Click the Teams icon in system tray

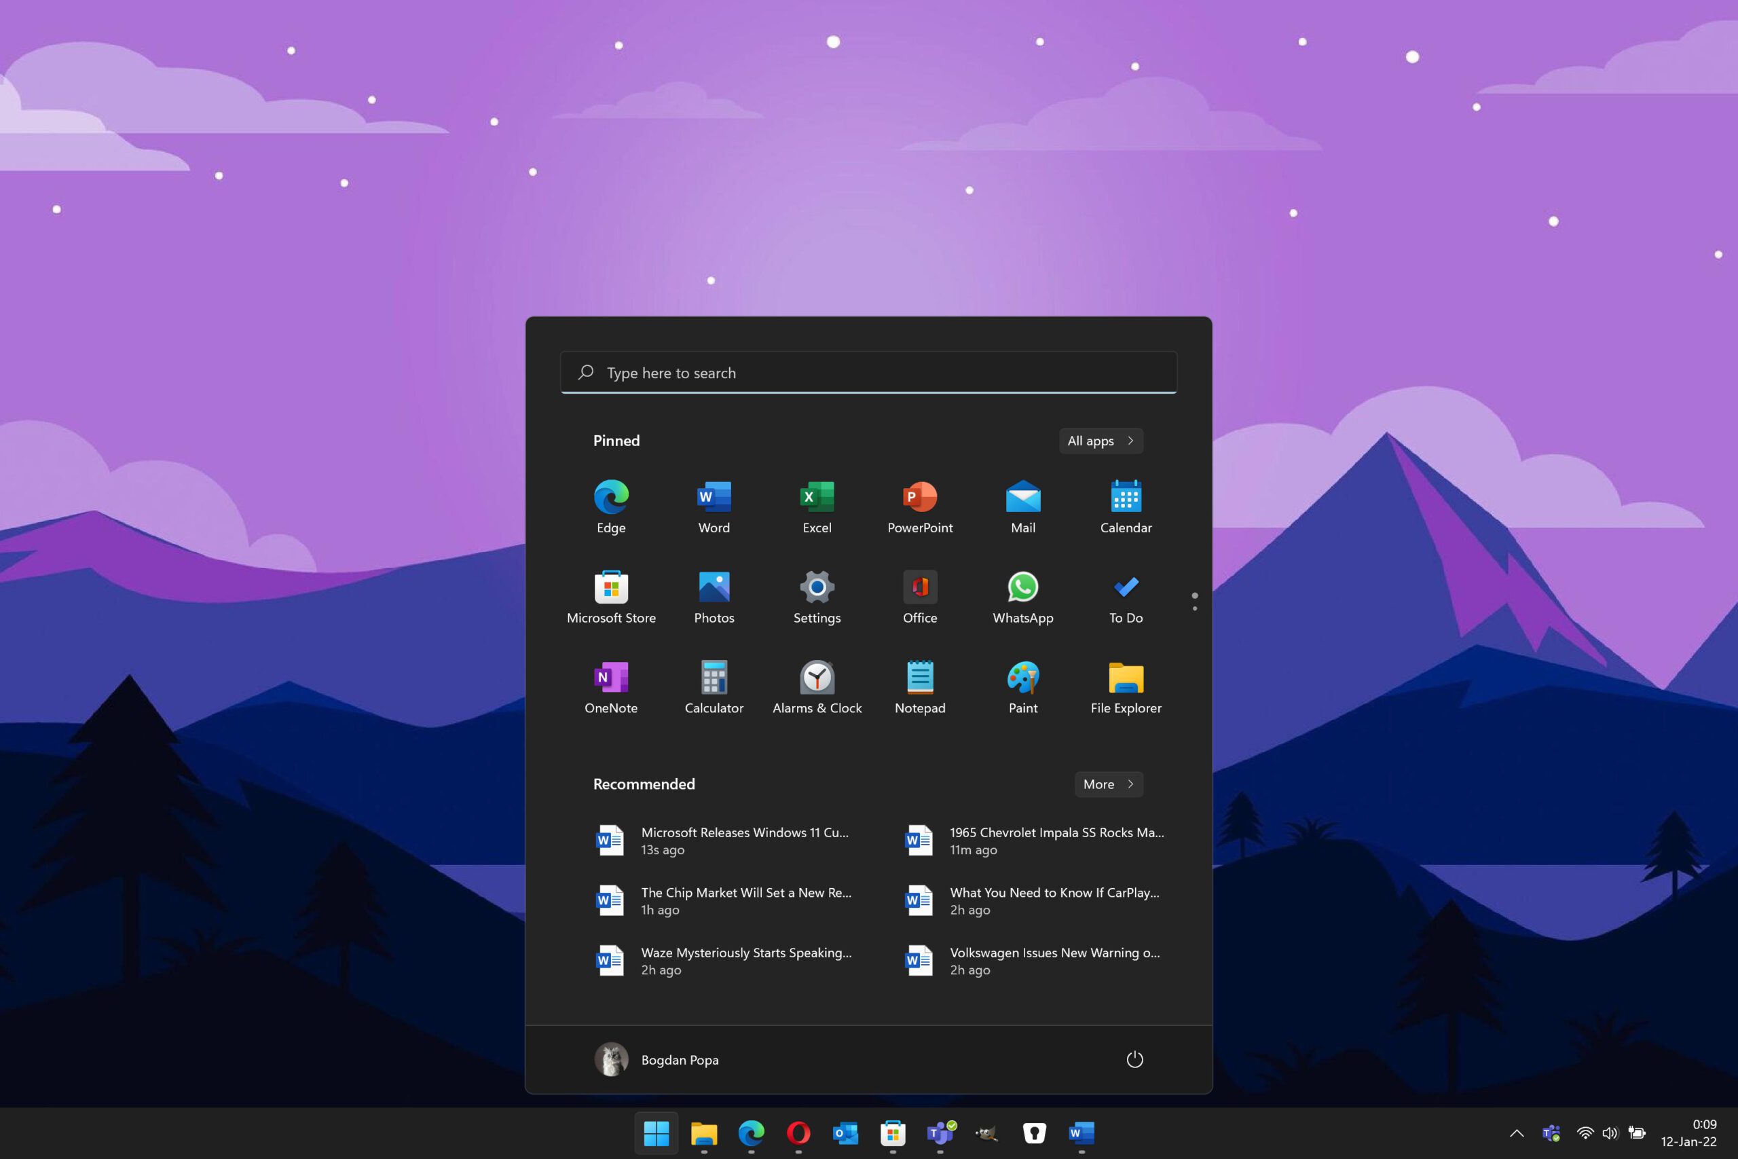(x=1551, y=1133)
